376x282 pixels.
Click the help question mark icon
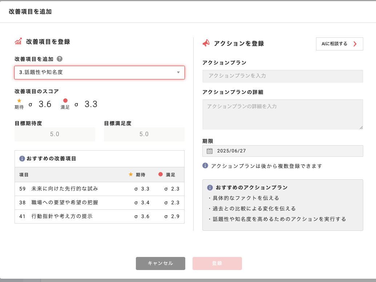pos(60,59)
